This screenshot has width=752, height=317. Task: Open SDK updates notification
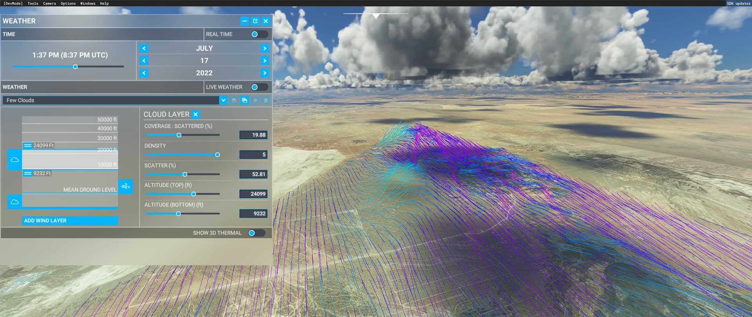(x=738, y=3)
